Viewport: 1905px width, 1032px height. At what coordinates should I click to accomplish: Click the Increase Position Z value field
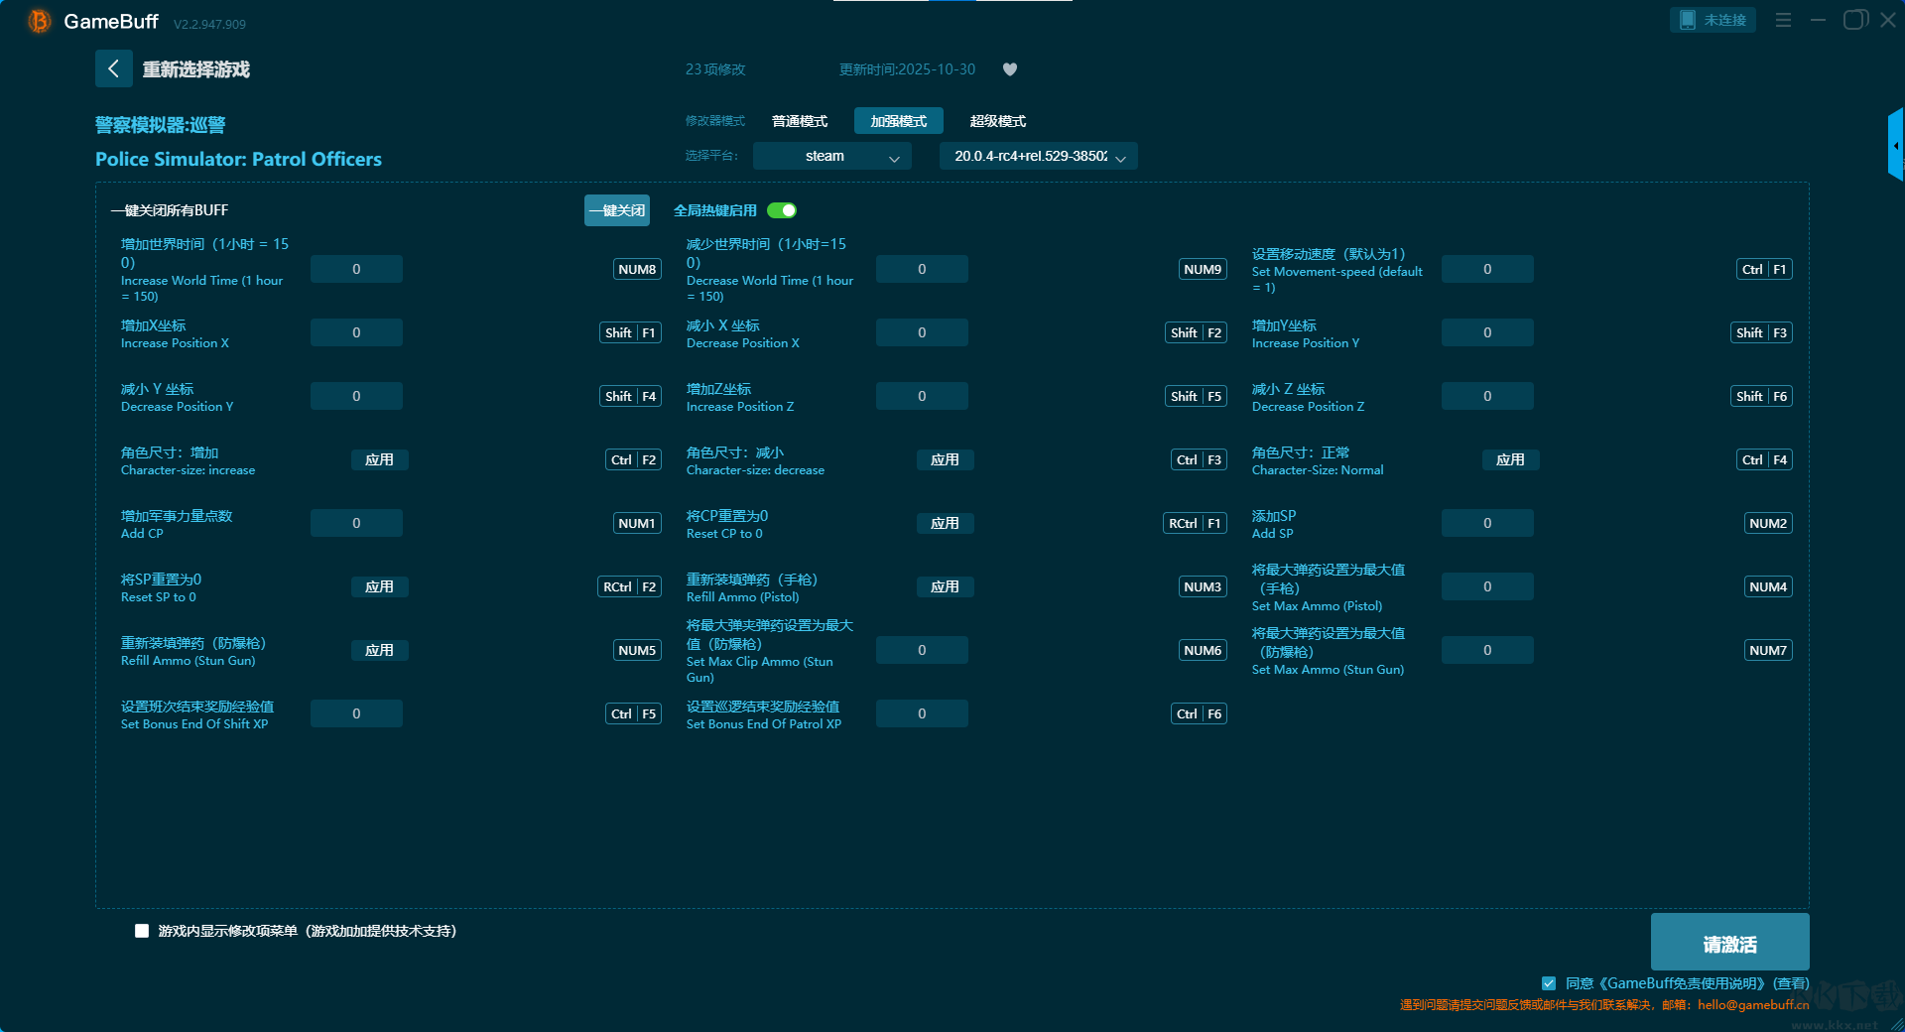tap(922, 396)
